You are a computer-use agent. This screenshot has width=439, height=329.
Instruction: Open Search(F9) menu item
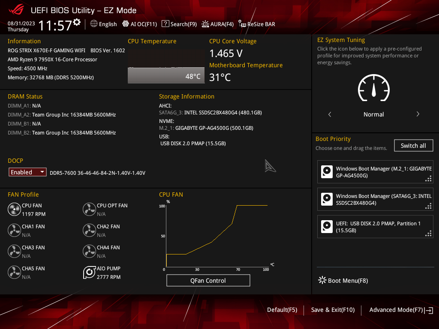tap(180, 24)
